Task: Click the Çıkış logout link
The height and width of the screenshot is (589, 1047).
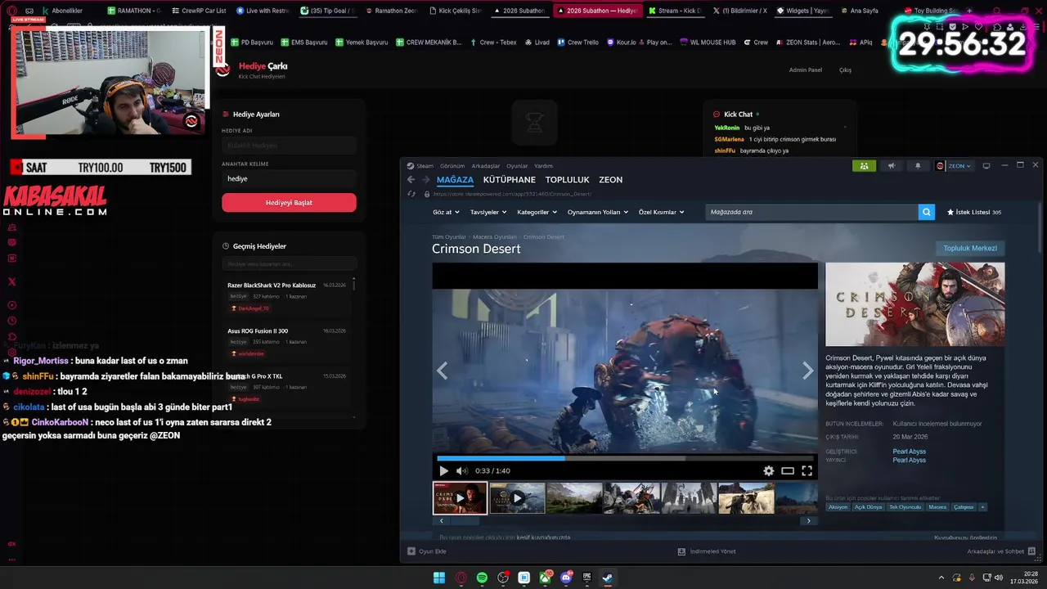Action: 845,70
